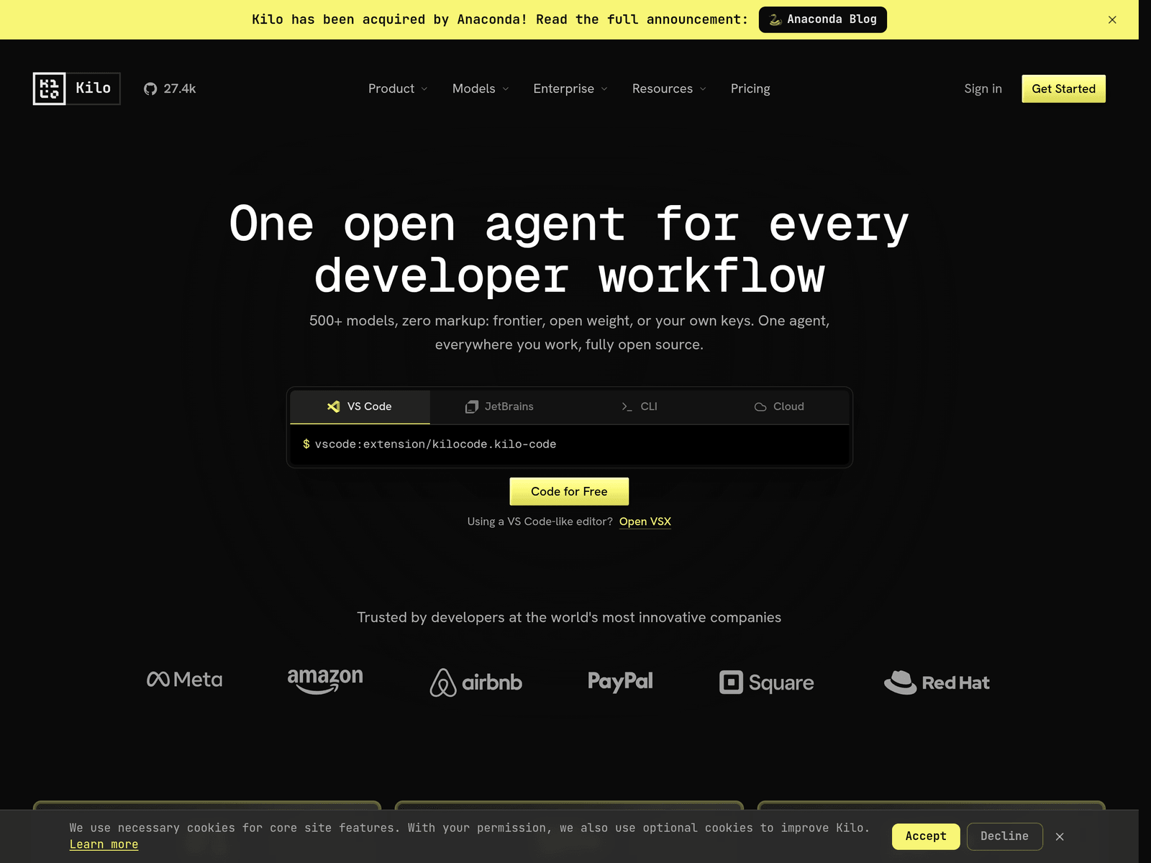The width and height of the screenshot is (1151, 863).
Task: Click the main headline "One open agent"
Action: [x=569, y=250]
